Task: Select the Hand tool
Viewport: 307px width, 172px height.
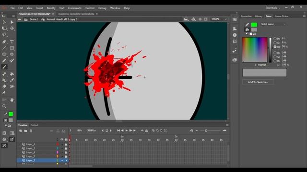Action: 12,100
